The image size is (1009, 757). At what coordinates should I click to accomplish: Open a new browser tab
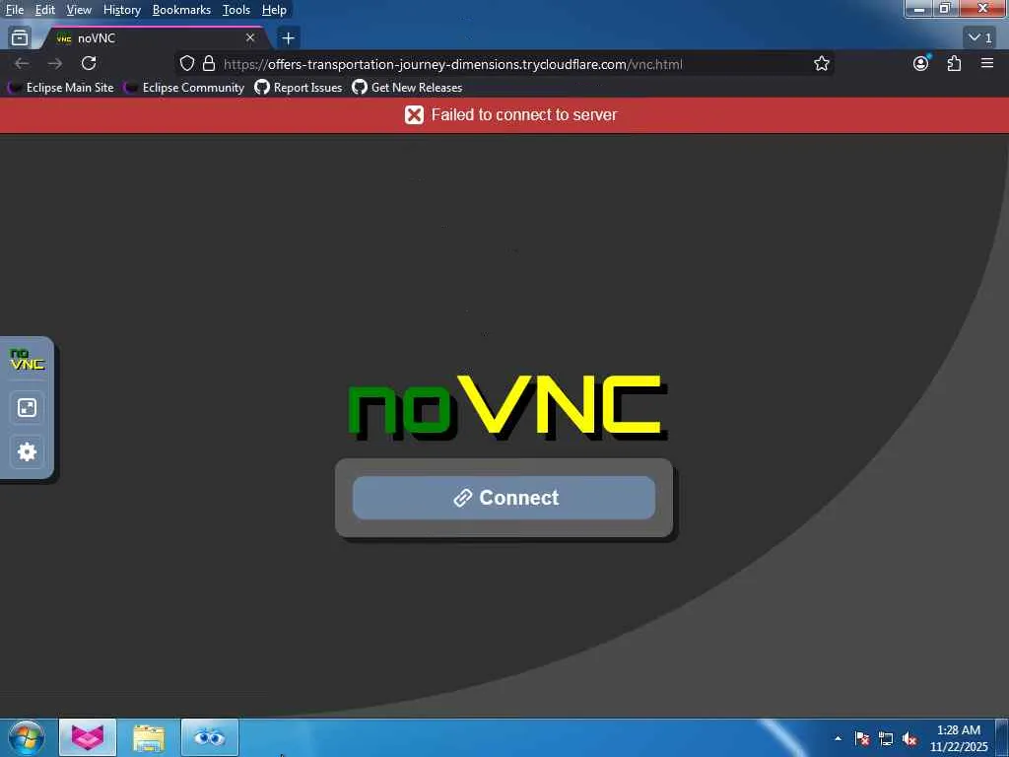click(289, 38)
